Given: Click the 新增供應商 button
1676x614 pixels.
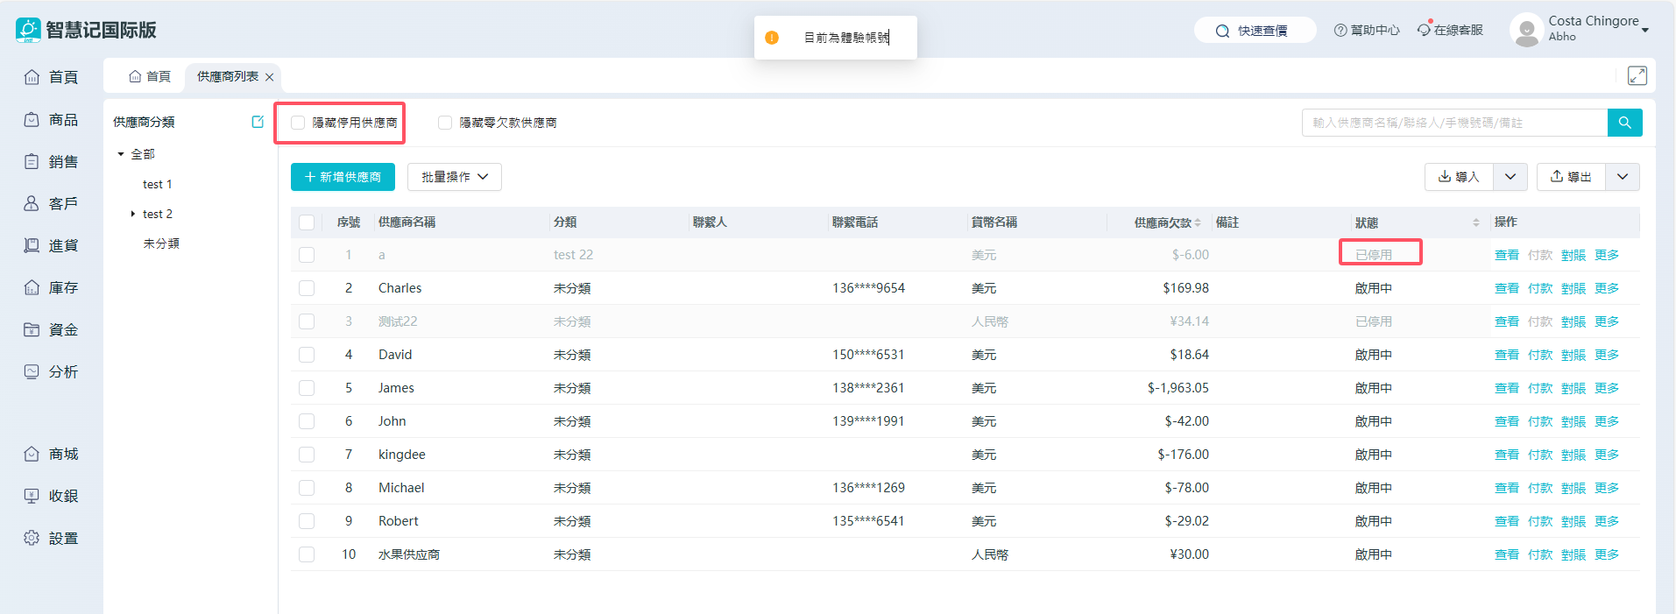Looking at the screenshot, I should pyautogui.click(x=343, y=177).
